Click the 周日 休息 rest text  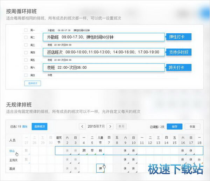pos(50,75)
